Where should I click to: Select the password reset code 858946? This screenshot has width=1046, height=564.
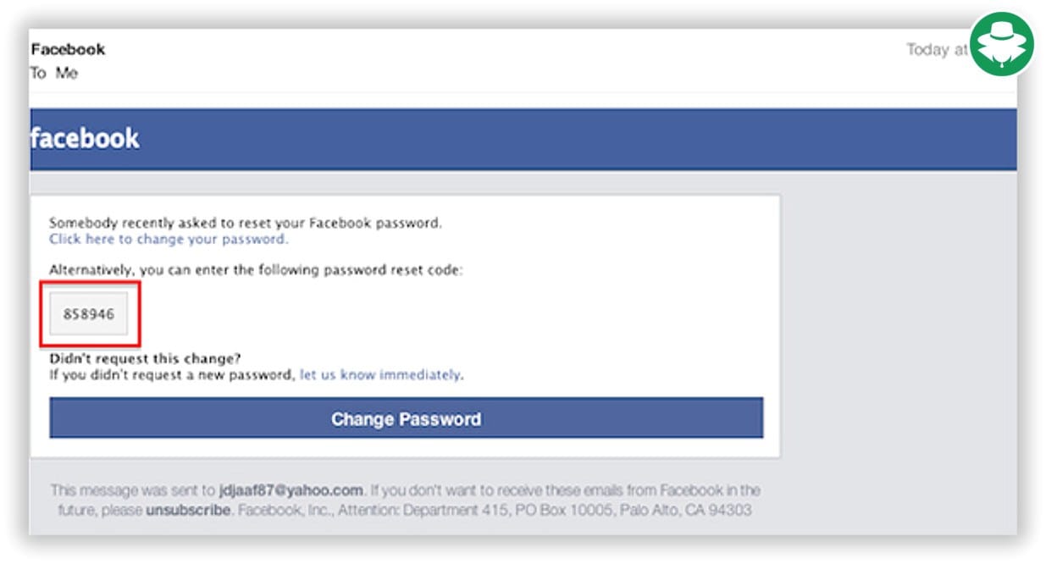[88, 312]
